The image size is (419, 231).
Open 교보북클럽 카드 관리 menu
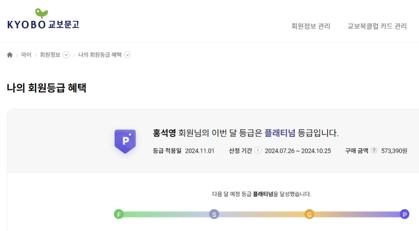point(377,26)
